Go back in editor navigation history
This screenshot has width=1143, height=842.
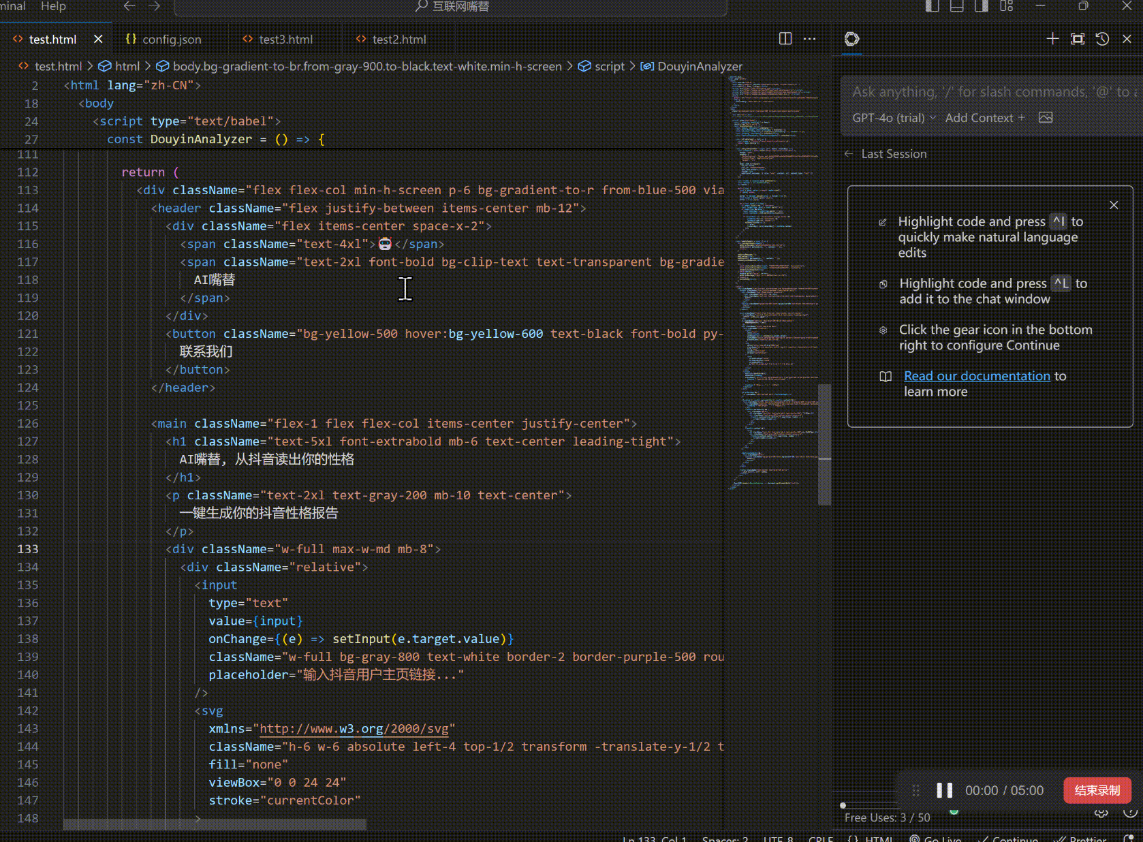[x=129, y=6]
